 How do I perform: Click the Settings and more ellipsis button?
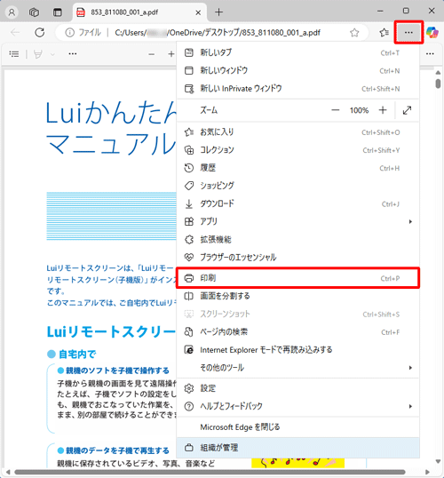(408, 32)
